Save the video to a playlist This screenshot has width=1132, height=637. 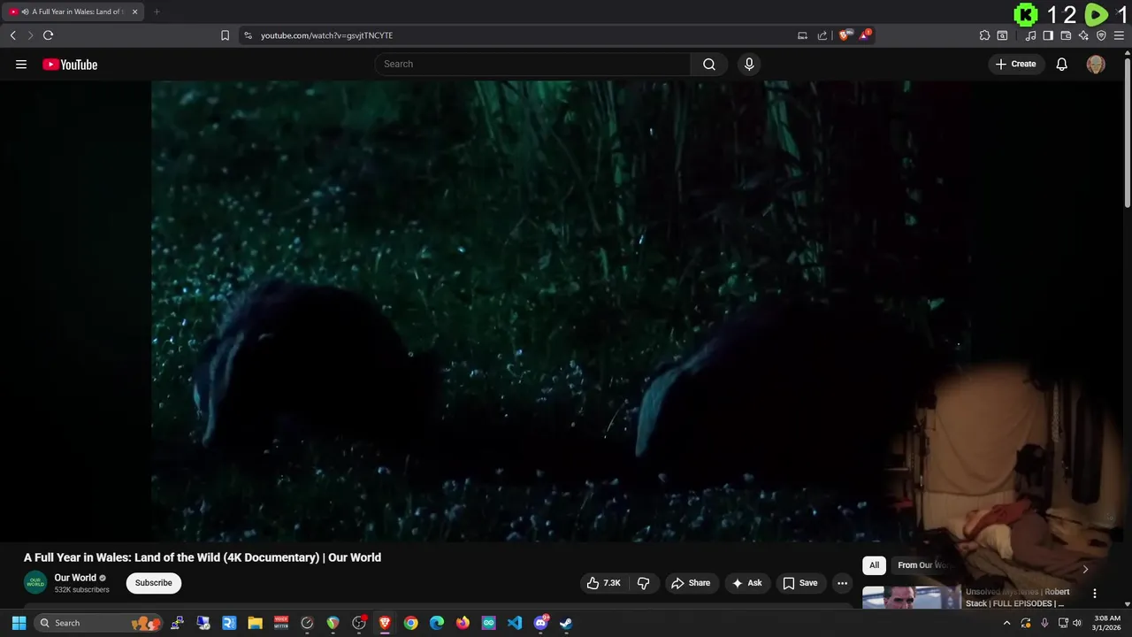(x=800, y=583)
